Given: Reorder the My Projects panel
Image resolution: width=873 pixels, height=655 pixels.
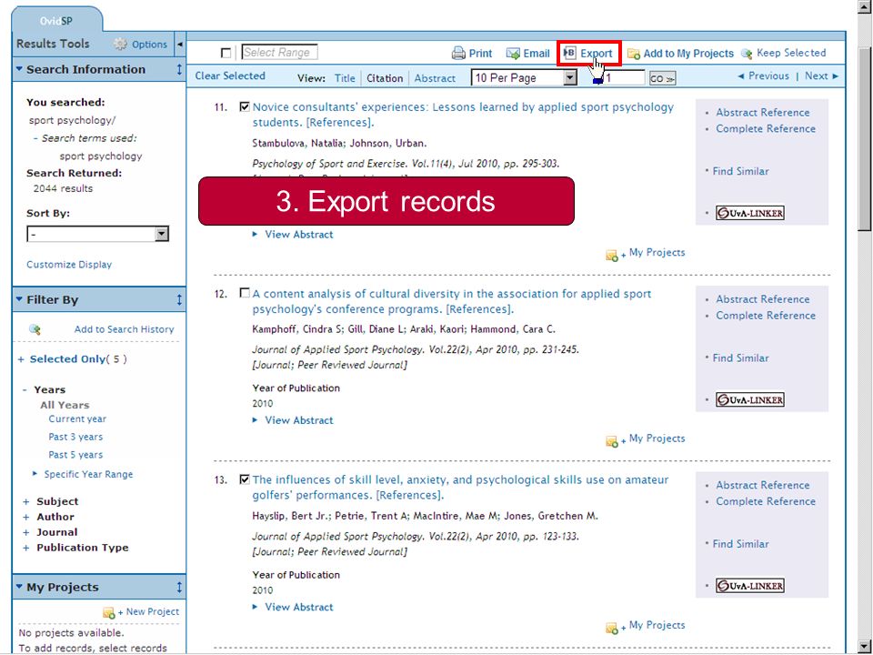Looking at the screenshot, I should point(179,587).
